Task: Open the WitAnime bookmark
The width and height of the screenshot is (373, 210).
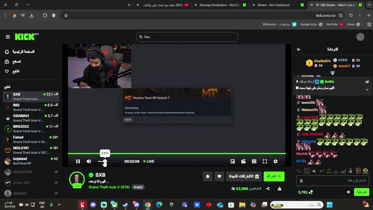Action: tap(279, 24)
